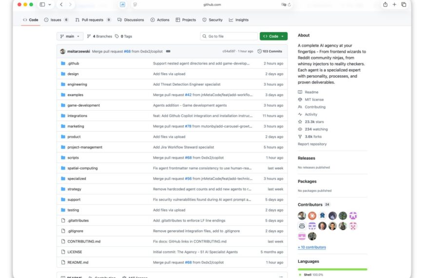The image size is (424, 278).
Task: Click the Go to file search field
Action: click(x=229, y=36)
